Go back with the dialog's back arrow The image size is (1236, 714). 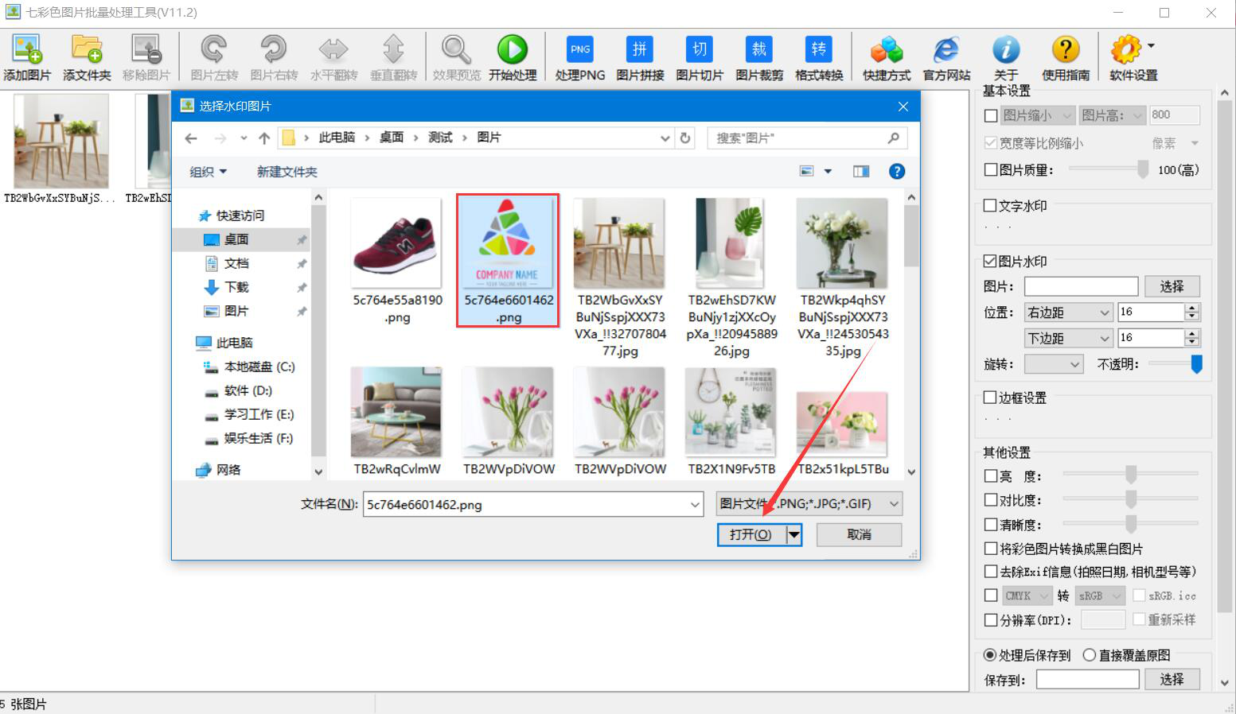[x=191, y=138]
